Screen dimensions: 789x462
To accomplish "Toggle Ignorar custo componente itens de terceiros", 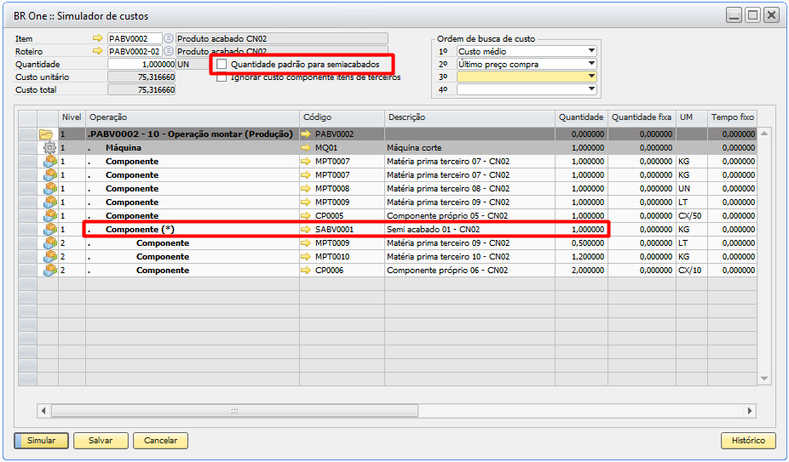I will click(x=222, y=77).
